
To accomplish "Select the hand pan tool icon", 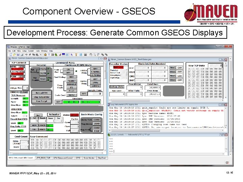I will click(91, 55).
